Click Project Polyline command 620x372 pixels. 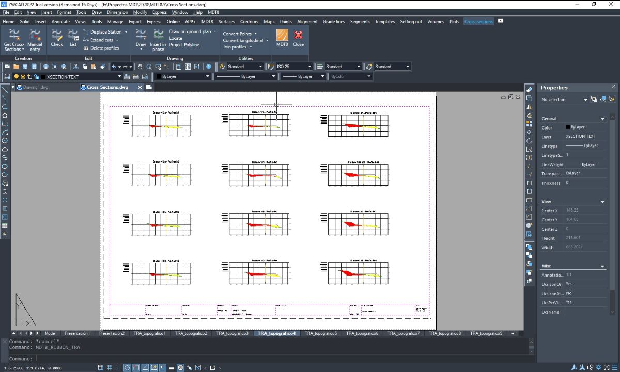pos(184,45)
